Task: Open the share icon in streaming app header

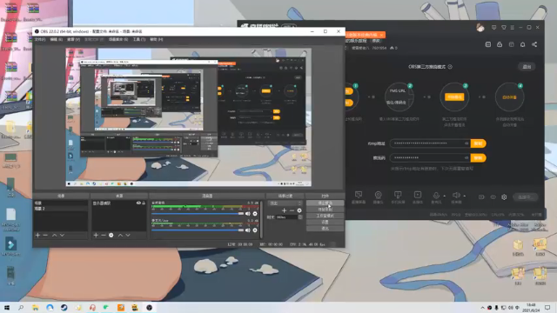Action: point(534,44)
